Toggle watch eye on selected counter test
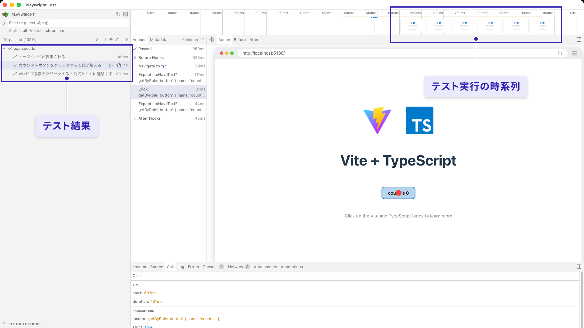Image resolution: width=584 pixels, height=328 pixels. 126,65
